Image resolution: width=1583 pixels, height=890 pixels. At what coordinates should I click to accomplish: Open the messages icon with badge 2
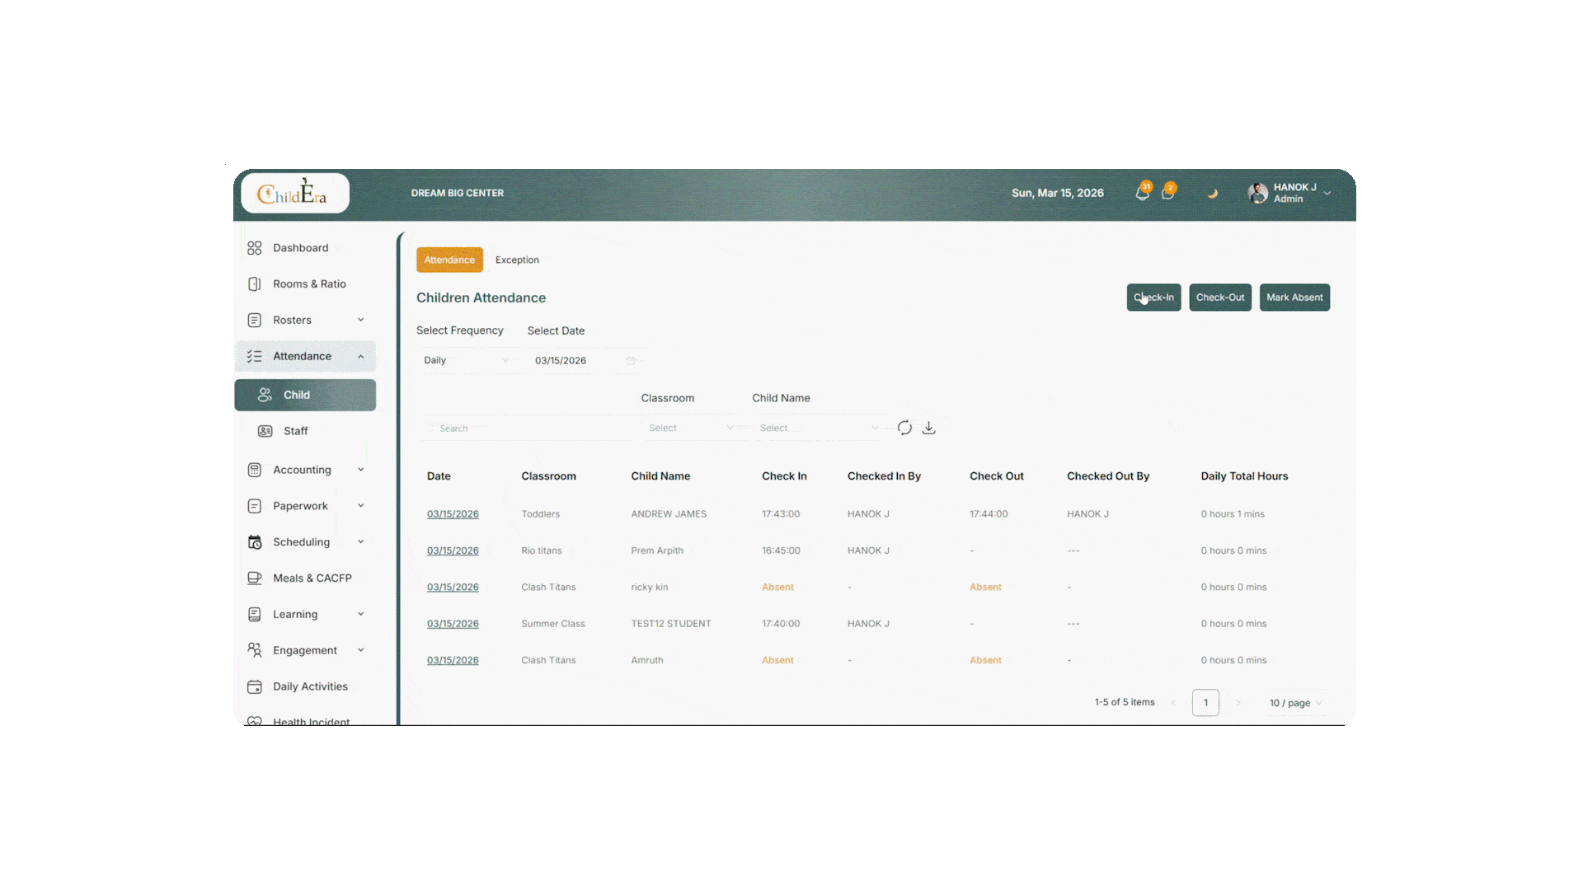pyautogui.click(x=1167, y=194)
